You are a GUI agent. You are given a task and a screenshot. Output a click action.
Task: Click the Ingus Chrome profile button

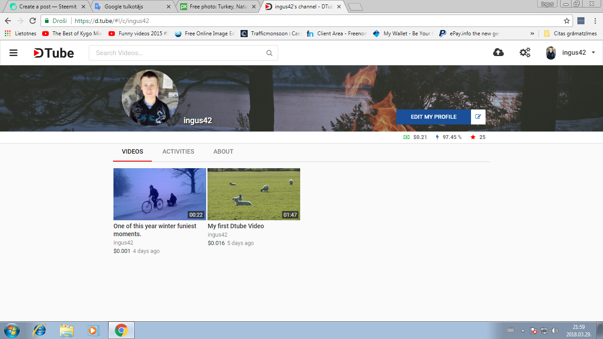point(547,4)
